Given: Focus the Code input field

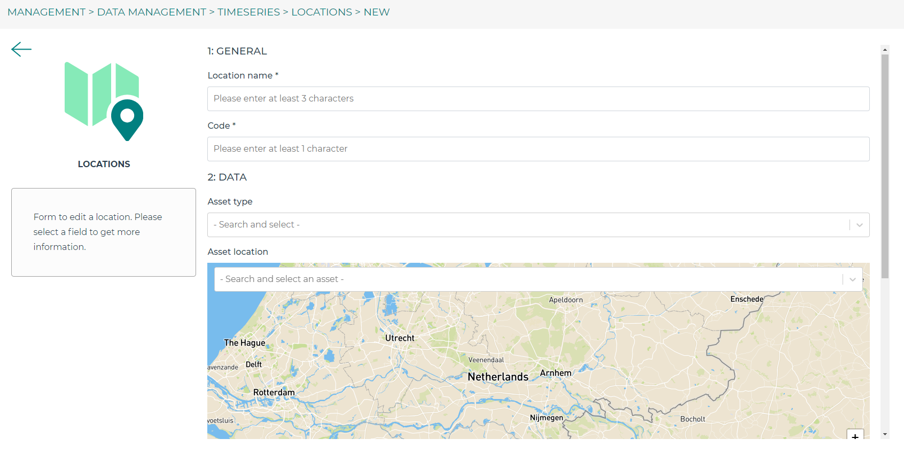Looking at the screenshot, I should (538, 149).
